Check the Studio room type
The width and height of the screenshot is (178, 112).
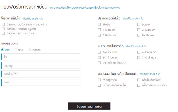click(x=99, y=25)
